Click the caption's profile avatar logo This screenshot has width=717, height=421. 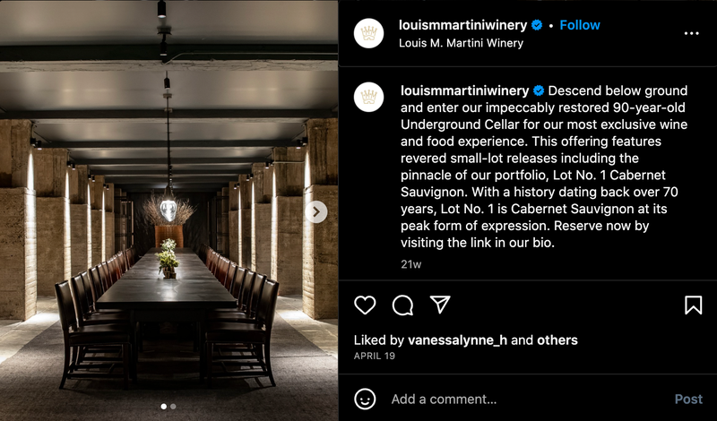pos(368,97)
